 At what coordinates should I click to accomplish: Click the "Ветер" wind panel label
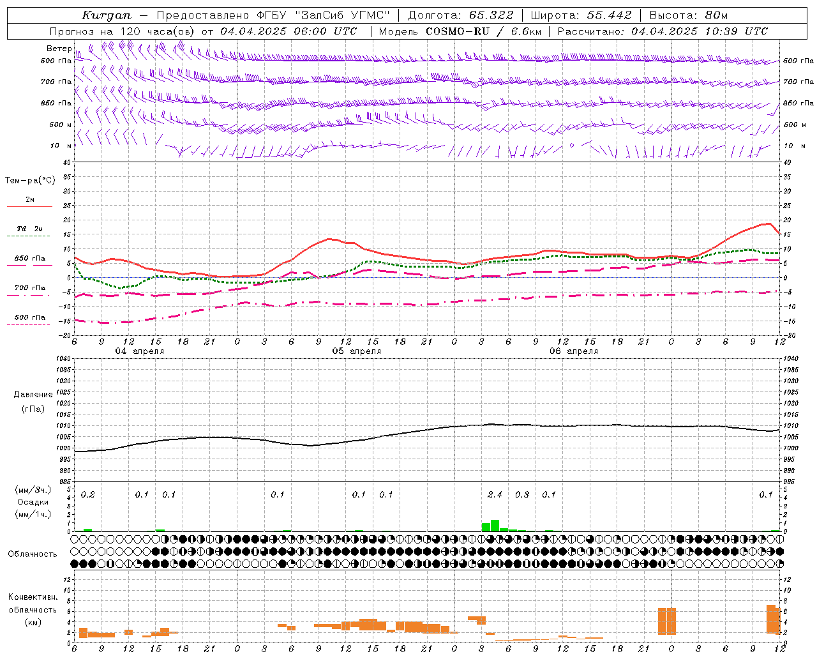tap(59, 49)
